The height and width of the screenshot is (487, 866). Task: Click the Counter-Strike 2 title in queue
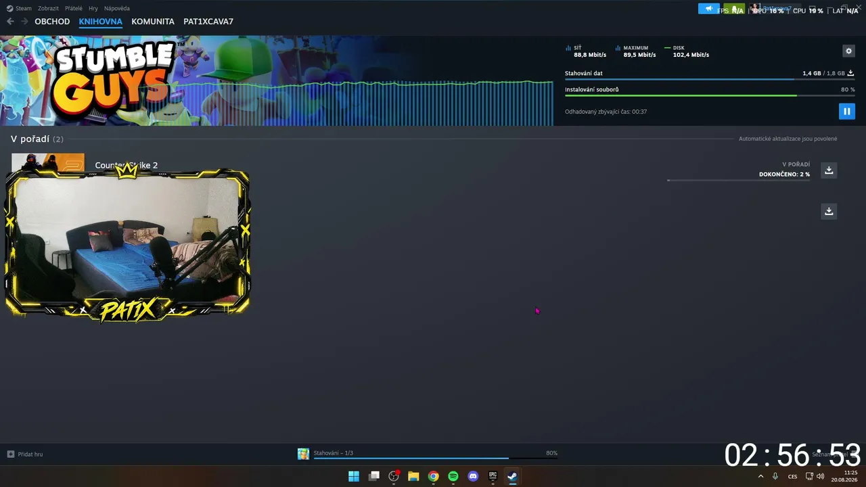[127, 165]
